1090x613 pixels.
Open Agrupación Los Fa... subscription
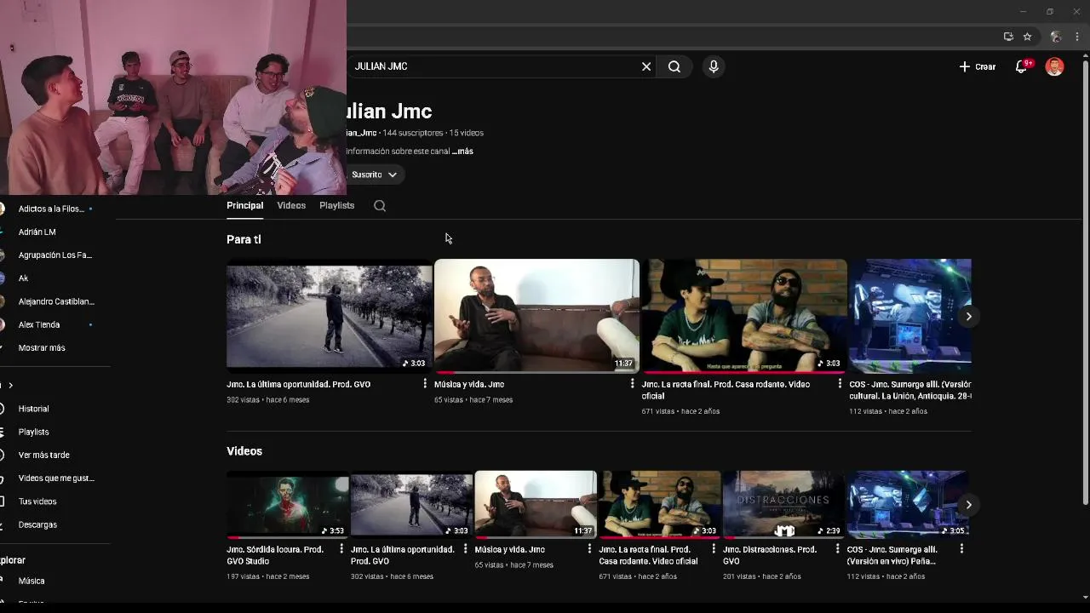[x=55, y=255]
